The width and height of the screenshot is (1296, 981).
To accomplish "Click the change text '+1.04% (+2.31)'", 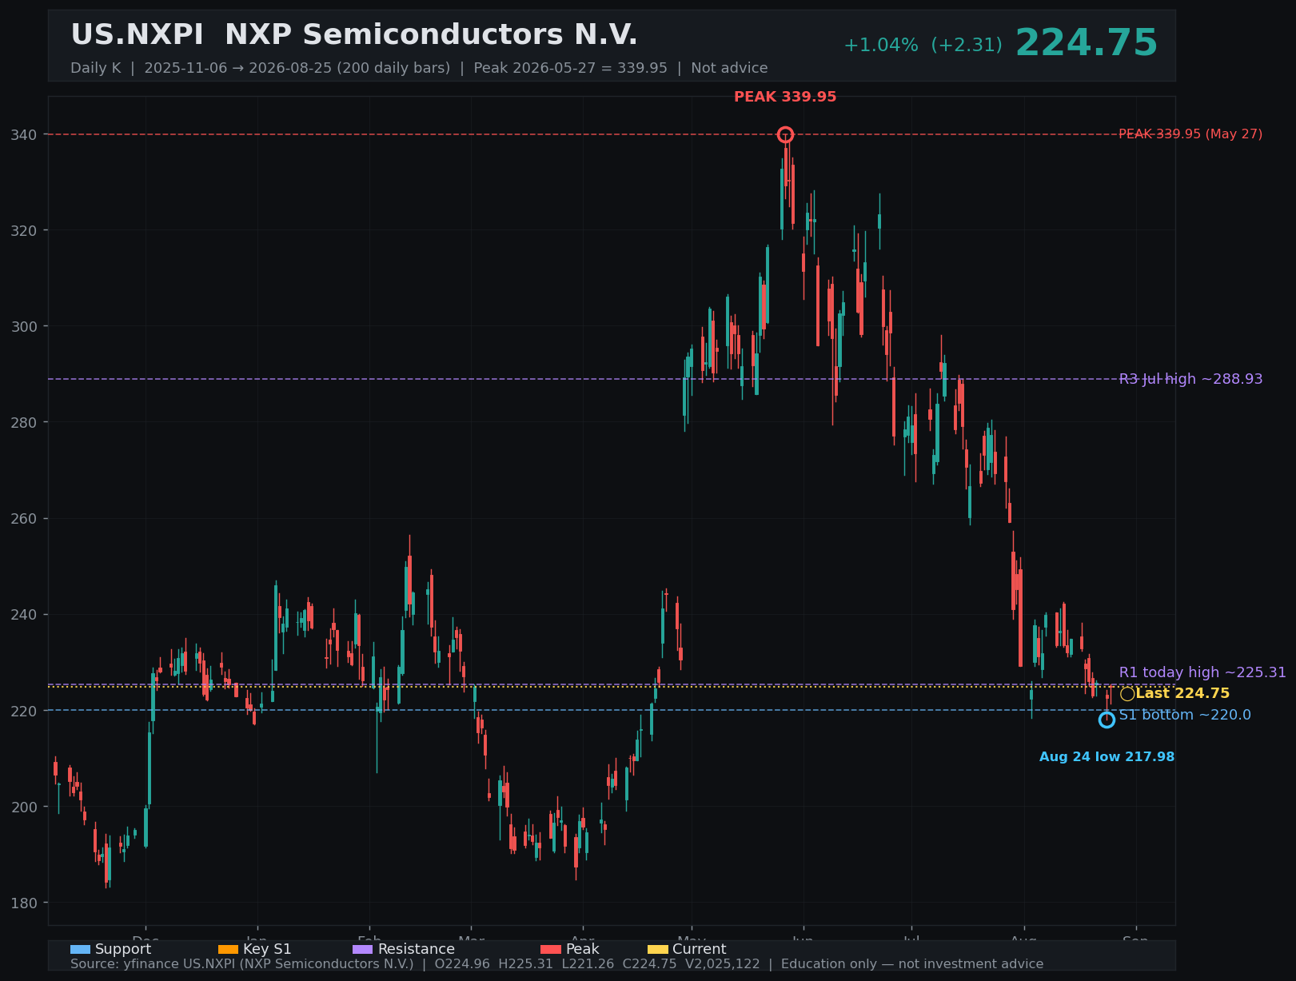I will (923, 46).
